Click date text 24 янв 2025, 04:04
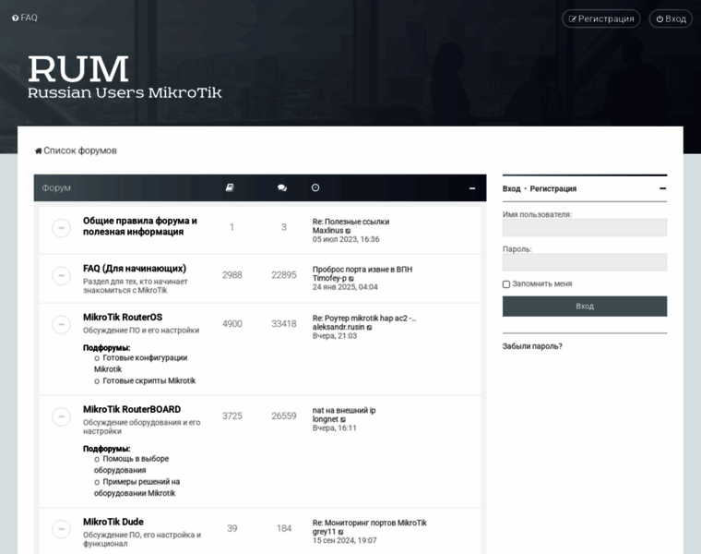 click(x=345, y=287)
